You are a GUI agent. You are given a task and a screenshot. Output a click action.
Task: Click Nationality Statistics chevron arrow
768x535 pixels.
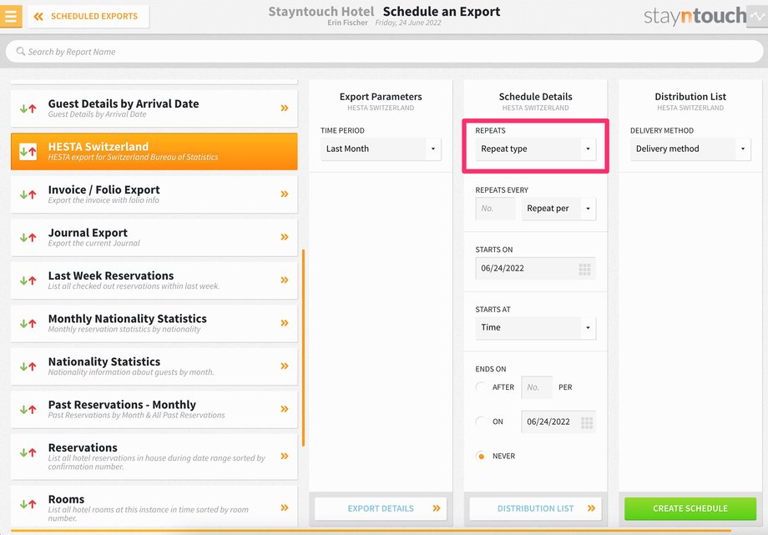pyautogui.click(x=285, y=366)
